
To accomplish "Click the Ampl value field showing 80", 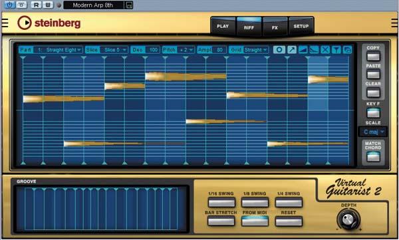I will click(x=219, y=50).
